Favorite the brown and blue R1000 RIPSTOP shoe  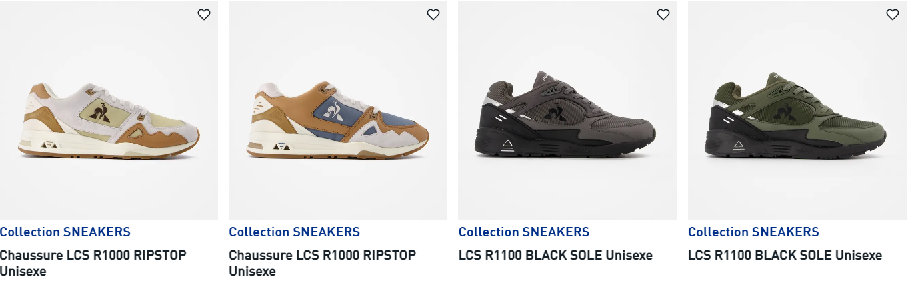(433, 15)
